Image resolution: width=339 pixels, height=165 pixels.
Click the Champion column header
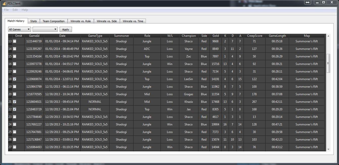[189, 36]
